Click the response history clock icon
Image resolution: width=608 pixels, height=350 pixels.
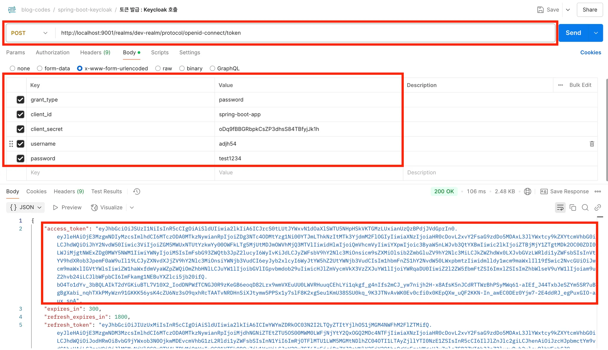(137, 191)
